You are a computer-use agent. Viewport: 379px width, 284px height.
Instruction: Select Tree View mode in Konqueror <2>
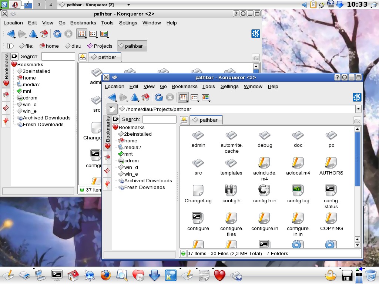tap(93, 34)
